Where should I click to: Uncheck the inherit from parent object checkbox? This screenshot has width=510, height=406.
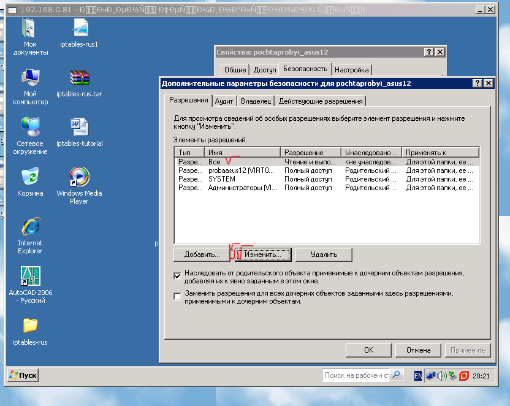178,276
